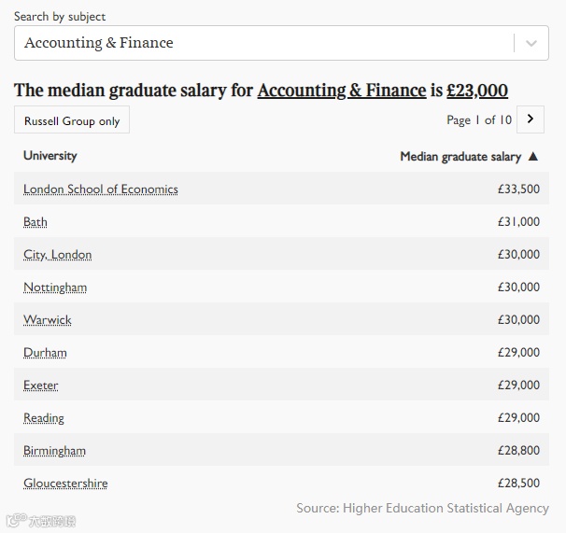Screen dimensions: 566x533
Task: Open the Birmingham university link
Action: pos(54,451)
